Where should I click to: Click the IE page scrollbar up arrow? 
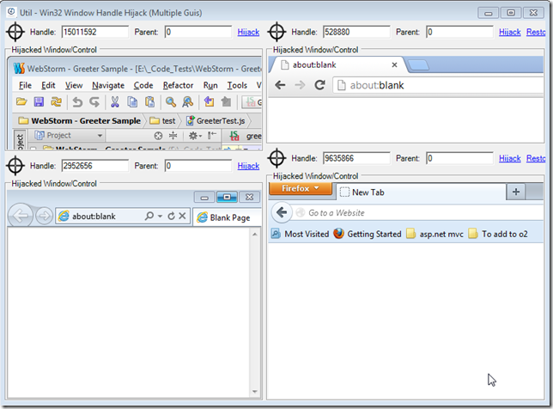pos(255,235)
